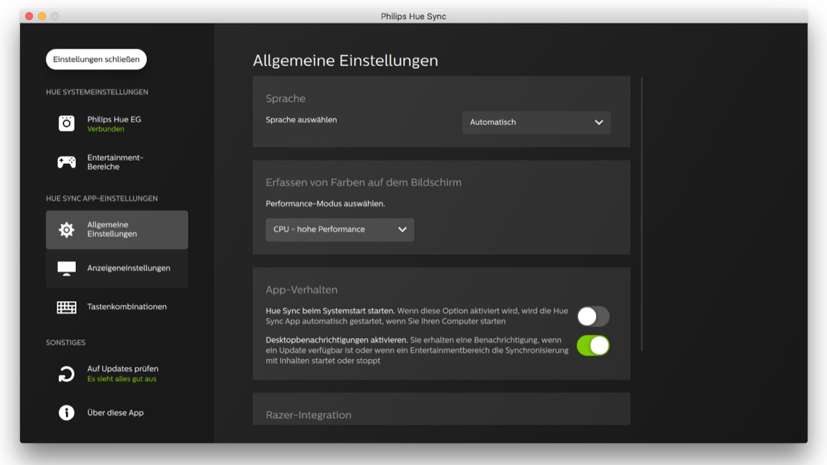This screenshot has width=827, height=465.
Task: Open the Tastenkombinationen menu entry
Action: click(x=116, y=307)
